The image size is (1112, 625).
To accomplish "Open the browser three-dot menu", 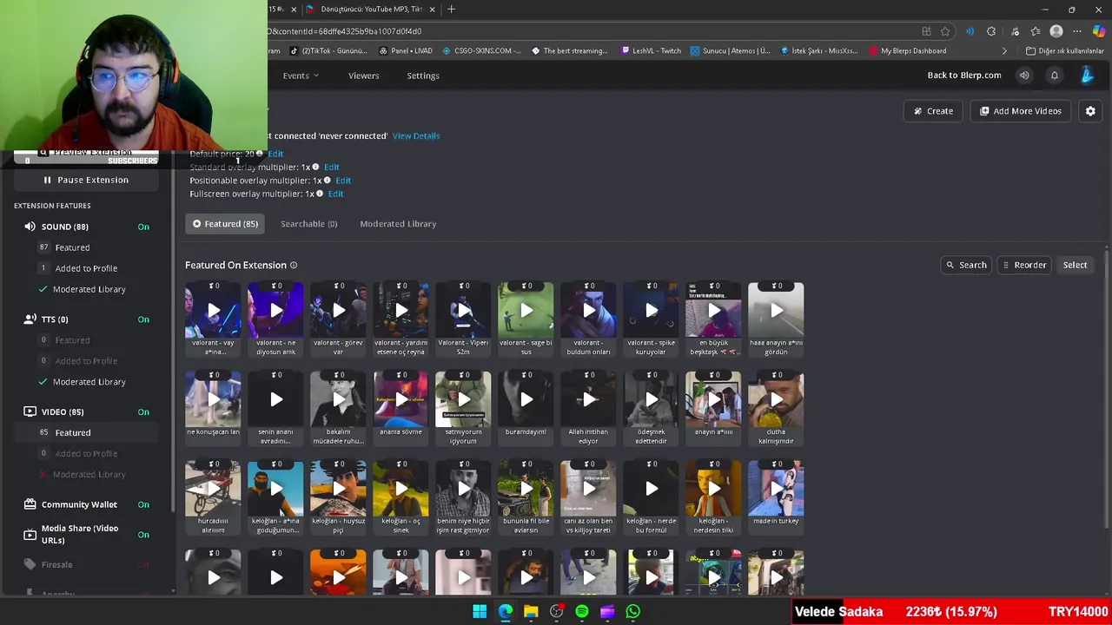I will [1077, 31].
